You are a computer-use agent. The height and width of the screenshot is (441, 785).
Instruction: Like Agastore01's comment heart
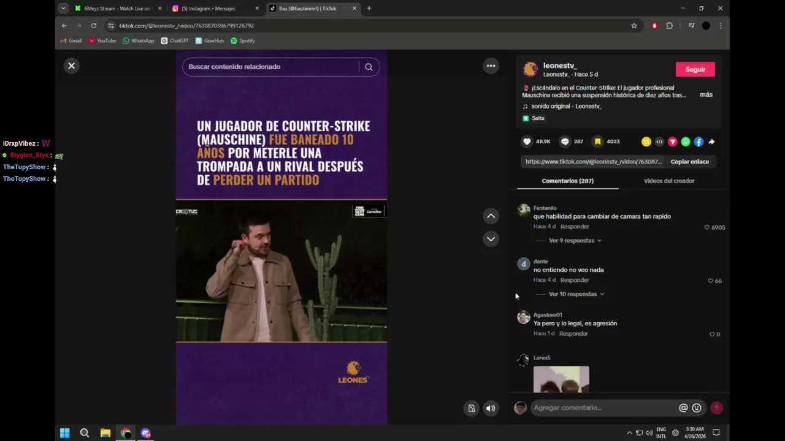pyautogui.click(x=712, y=334)
